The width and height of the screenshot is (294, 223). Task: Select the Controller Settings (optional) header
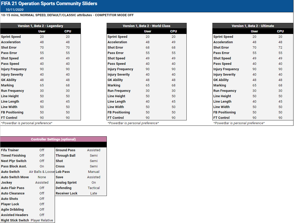click(x=53, y=139)
